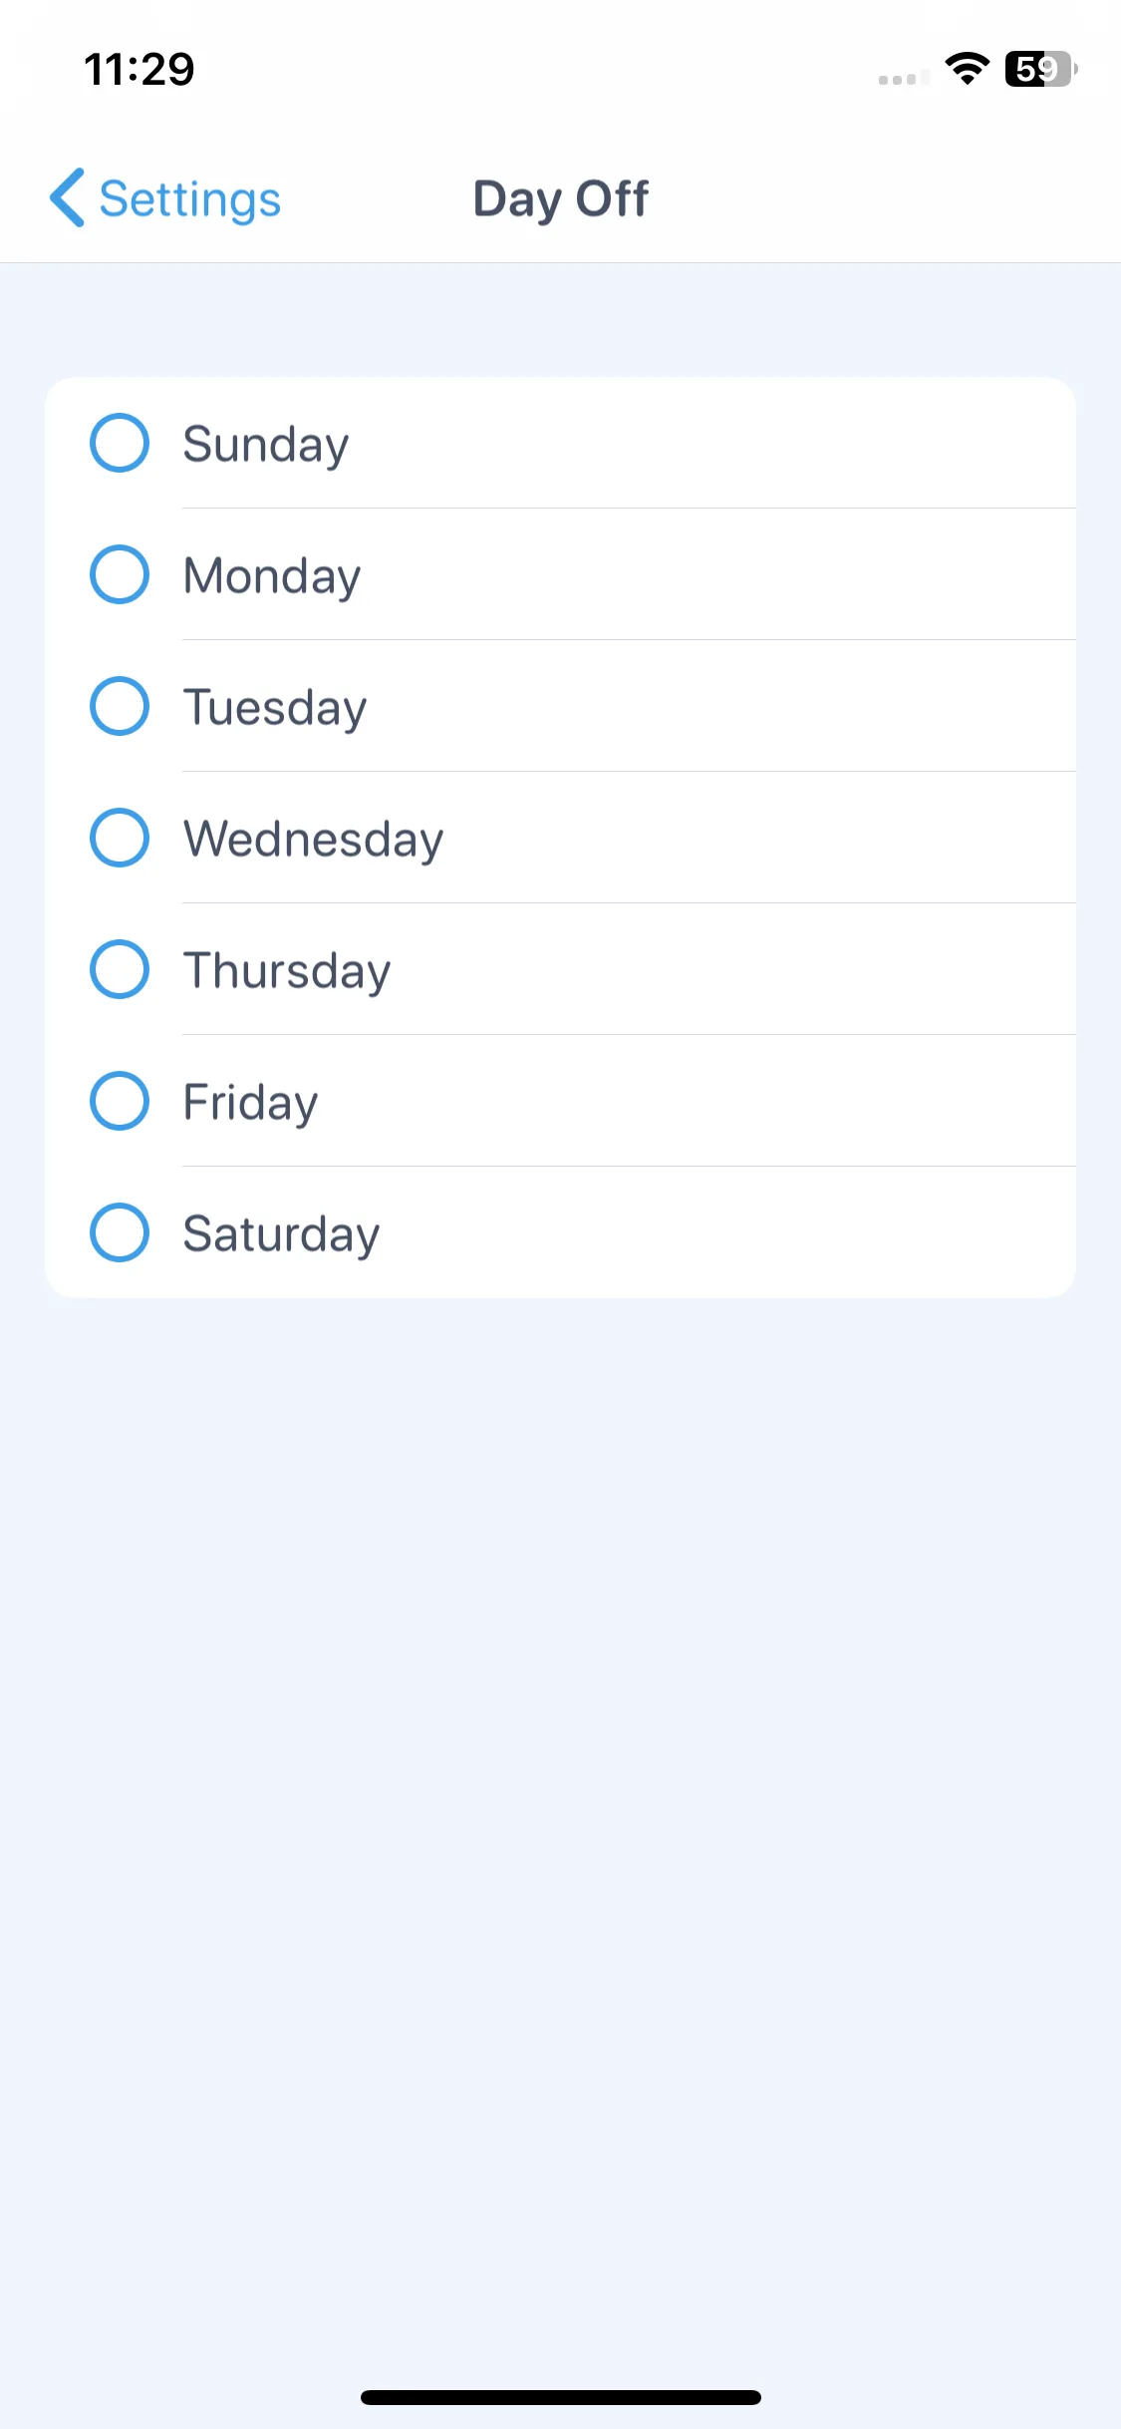This screenshot has height=2429, width=1121.
Task: Select the Thursday radio circle
Action: tap(120, 969)
